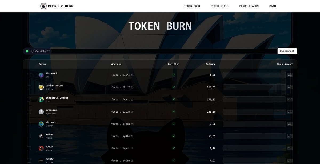320x164 pixels.
Task: Open wallet address external link icon
Action: tap(48, 51)
